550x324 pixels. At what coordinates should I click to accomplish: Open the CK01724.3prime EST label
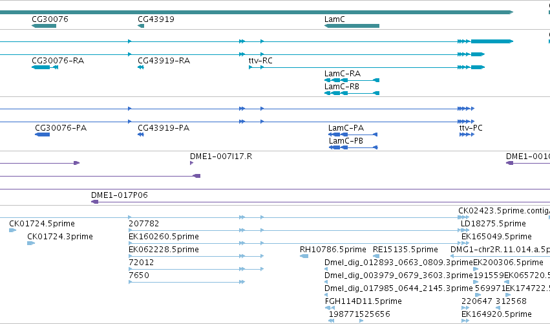tap(60, 237)
